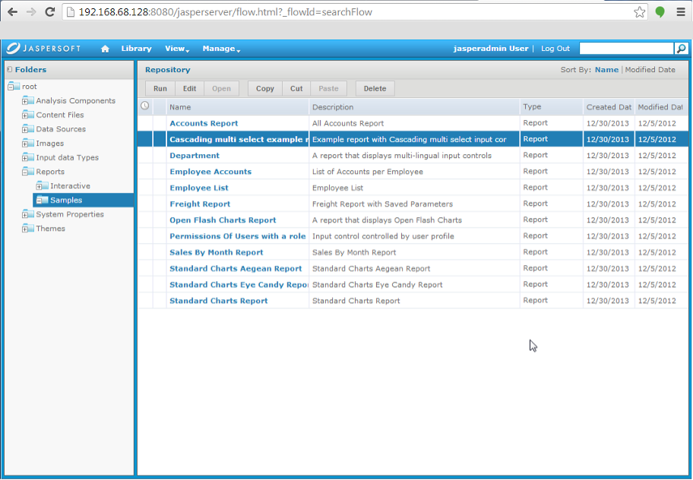Open the Sales By Month Report
This screenshot has width=693, height=480.
[x=216, y=252]
